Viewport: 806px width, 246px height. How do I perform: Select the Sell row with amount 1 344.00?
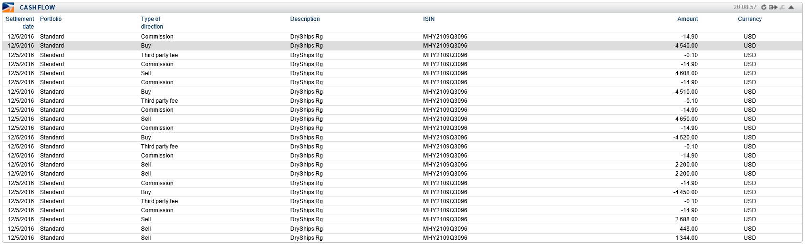(686, 238)
